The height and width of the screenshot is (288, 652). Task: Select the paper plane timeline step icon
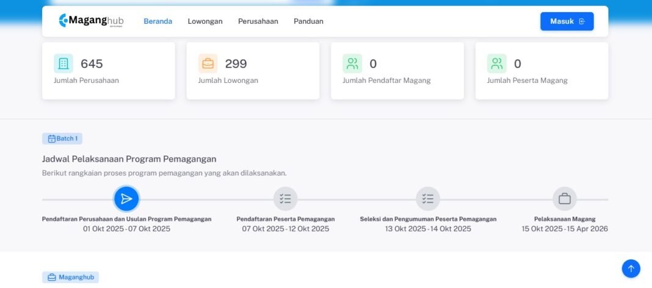click(x=126, y=199)
